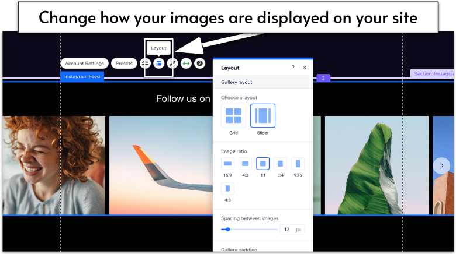Viewport: 456px width, 254px height.
Task: Click the Account Settings button
Action: pyautogui.click(x=84, y=63)
